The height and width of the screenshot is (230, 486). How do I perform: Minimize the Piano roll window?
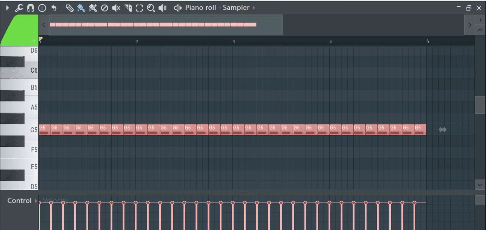459,7
